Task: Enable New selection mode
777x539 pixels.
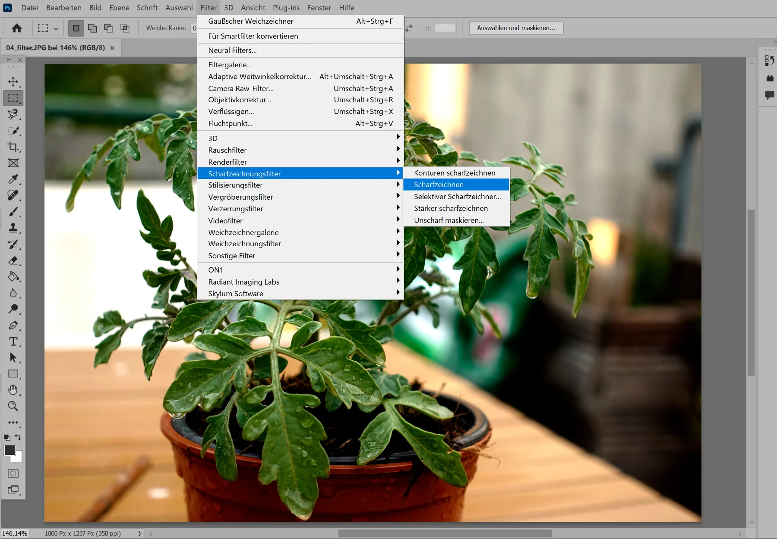Action: [76, 28]
